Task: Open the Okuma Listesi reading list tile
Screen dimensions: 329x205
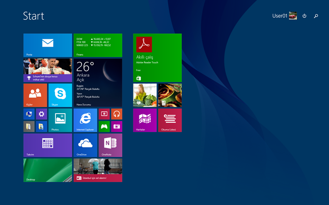Action: [170, 120]
